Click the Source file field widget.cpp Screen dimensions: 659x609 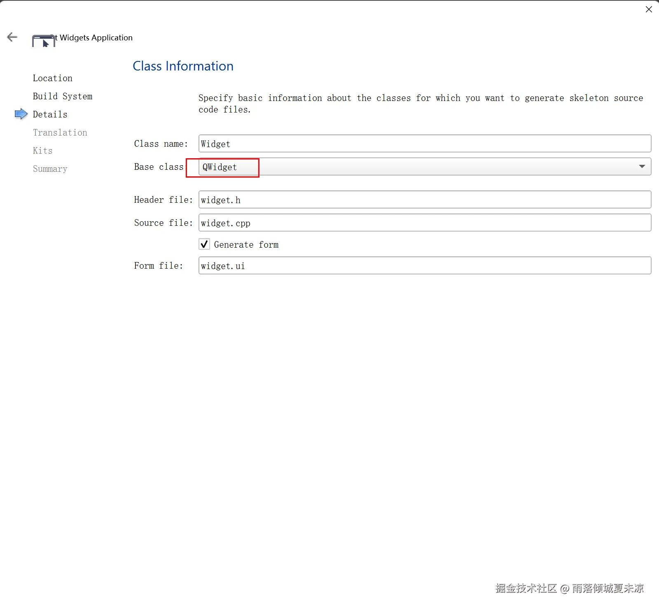click(425, 223)
